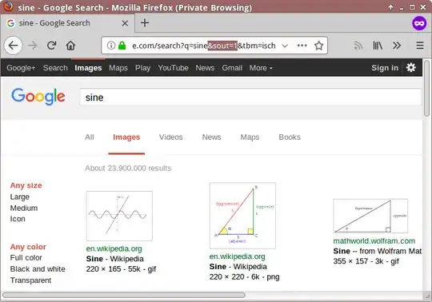The width and height of the screenshot is (432, 302).
Task: Click About 23,900,000 results text
Action: coord(128,168)
